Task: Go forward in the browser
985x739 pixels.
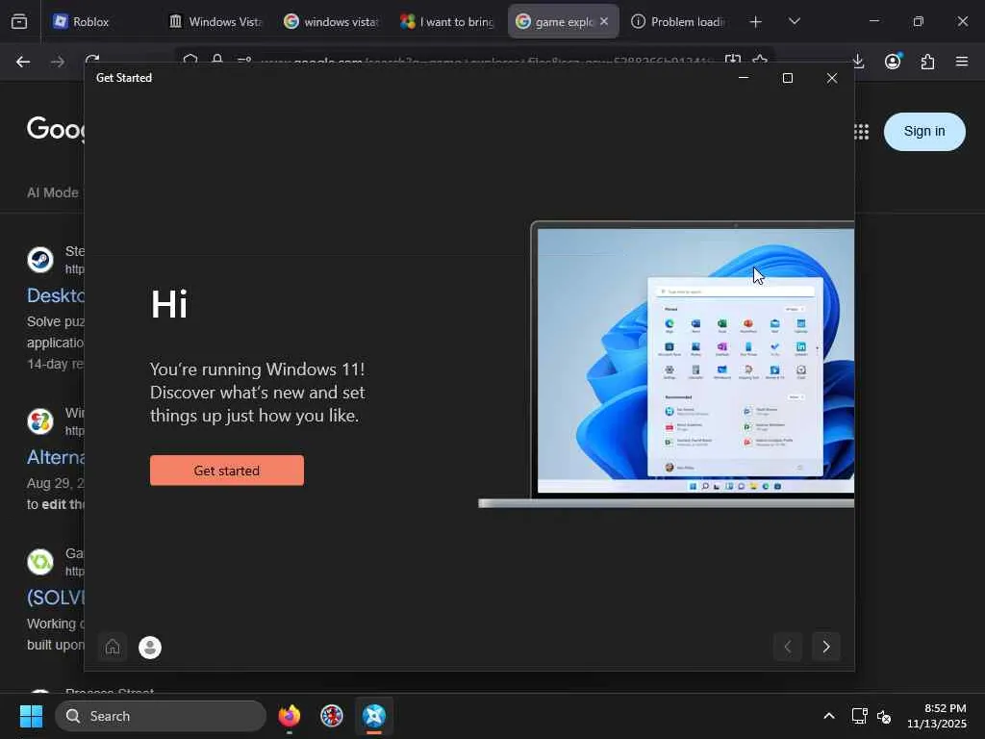Action: (58, 62)
